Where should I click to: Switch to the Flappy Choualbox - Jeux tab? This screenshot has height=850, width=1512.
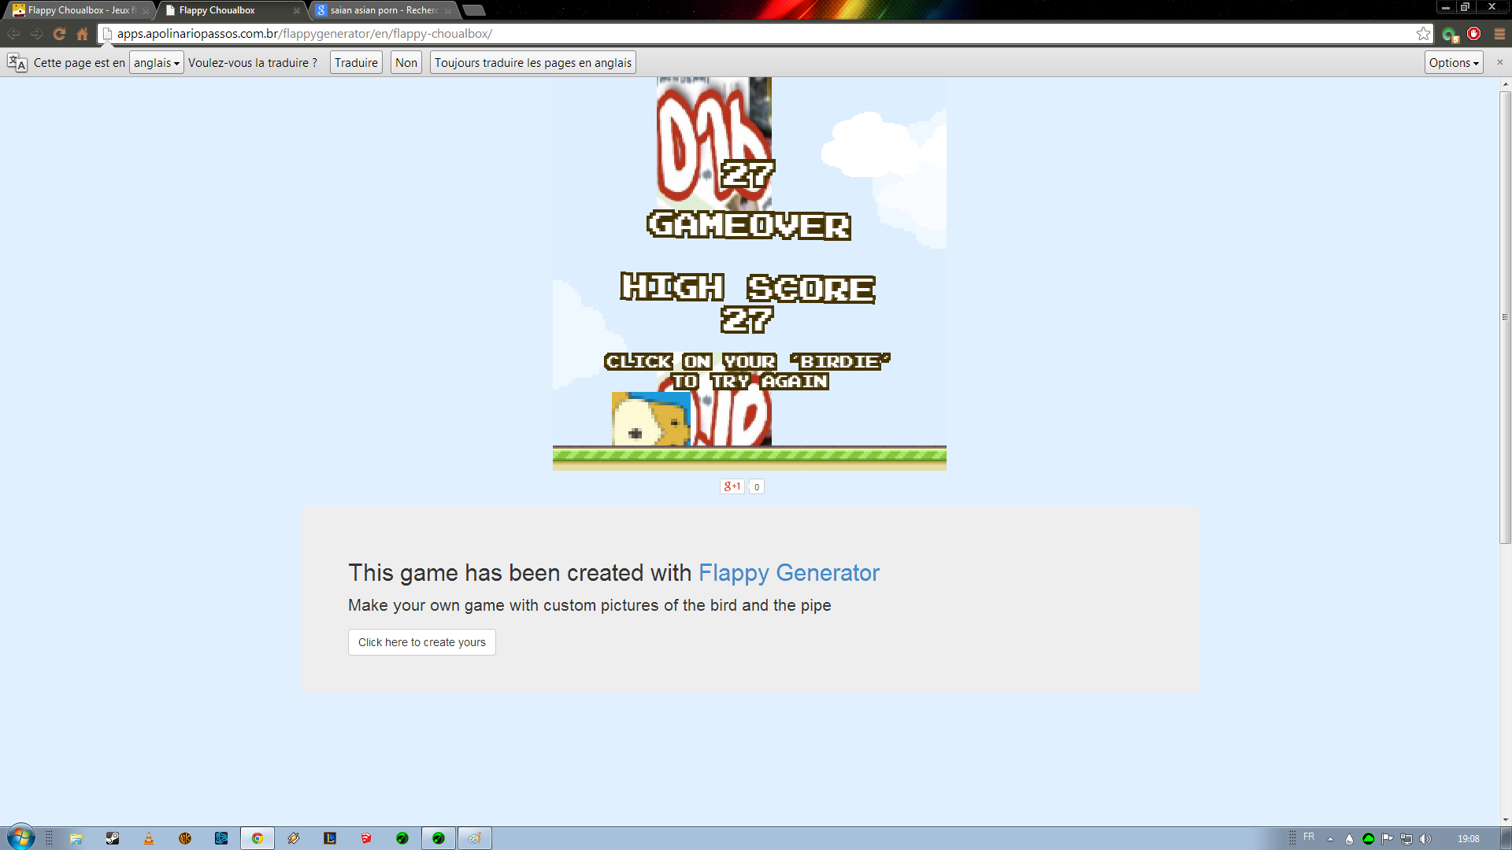[x=79, y=10]
